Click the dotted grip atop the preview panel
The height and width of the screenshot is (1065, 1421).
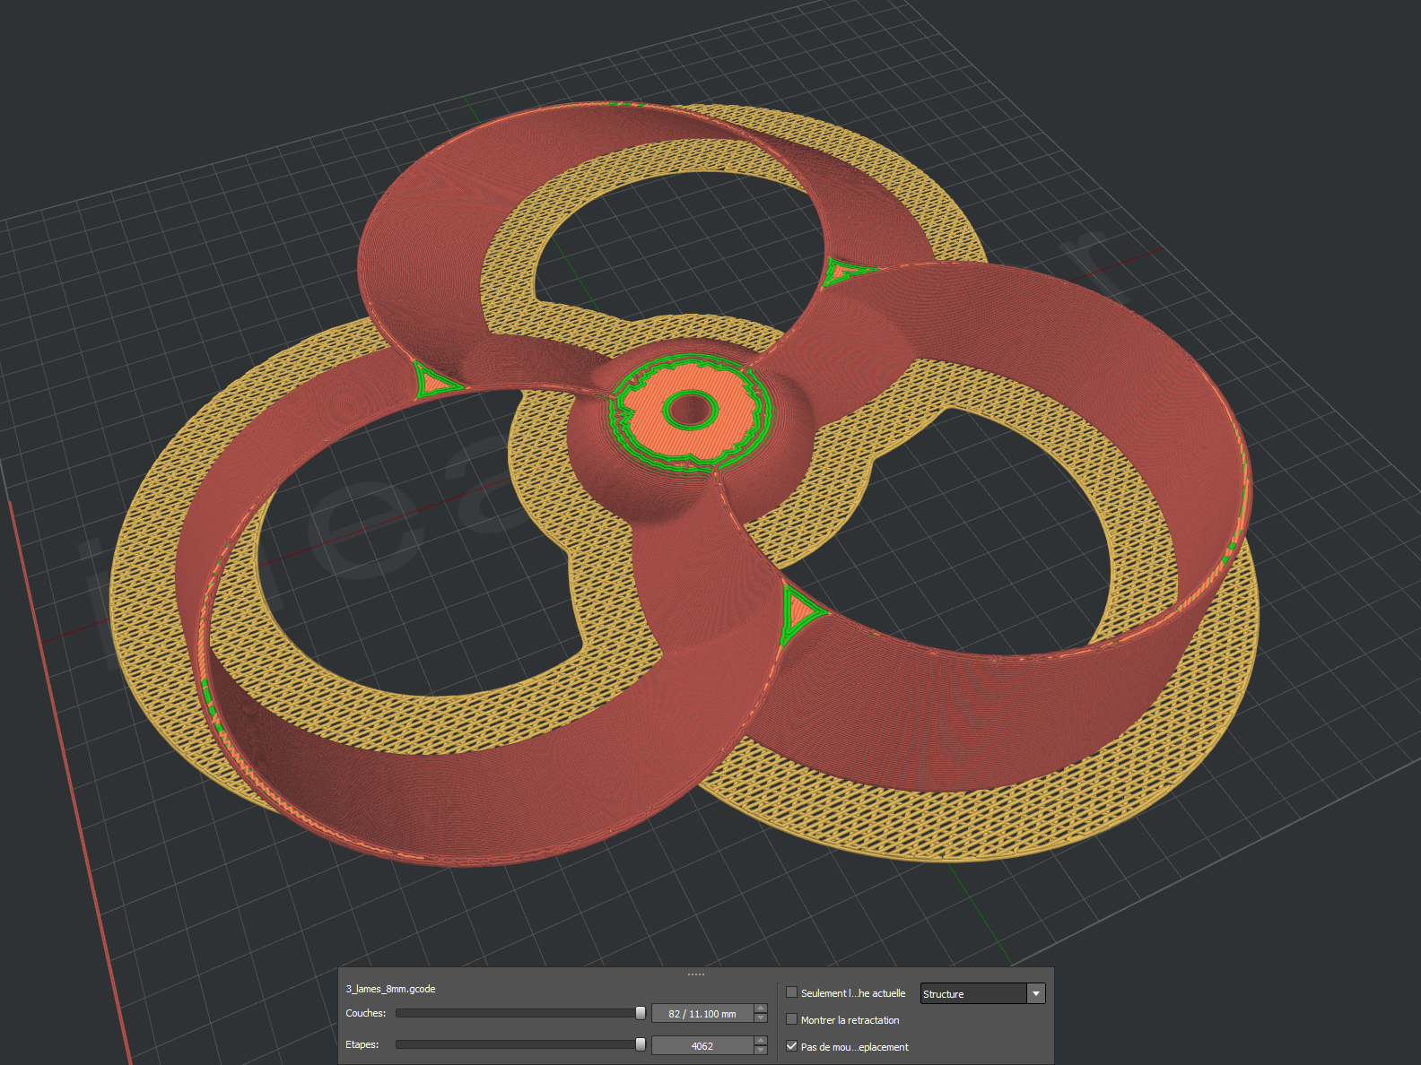696,974
